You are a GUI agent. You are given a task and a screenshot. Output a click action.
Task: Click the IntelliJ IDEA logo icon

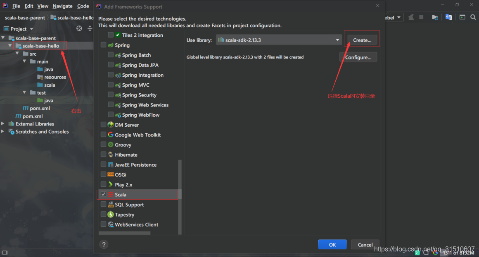tap(5, 6)
